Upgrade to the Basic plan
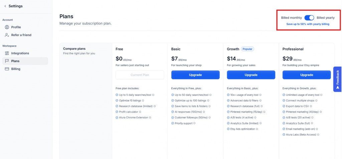The width and height of the screenshot is (342, 159). click(195, 75)
